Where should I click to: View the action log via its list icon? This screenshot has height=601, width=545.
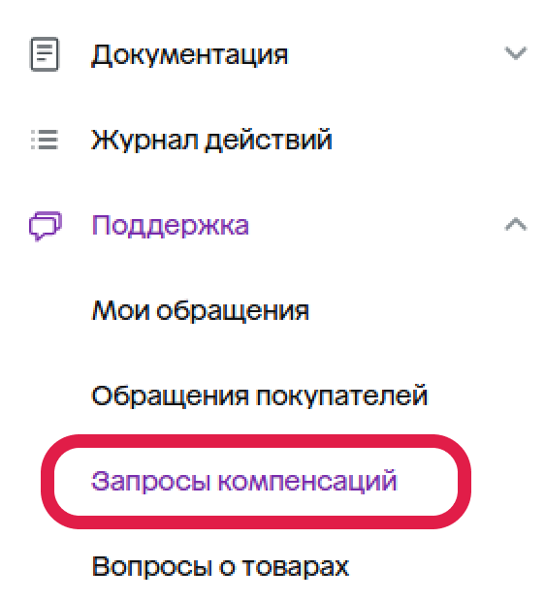point(45,140)
